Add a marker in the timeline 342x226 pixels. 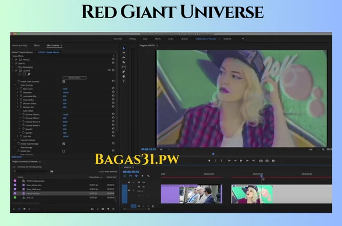[142, 176]
